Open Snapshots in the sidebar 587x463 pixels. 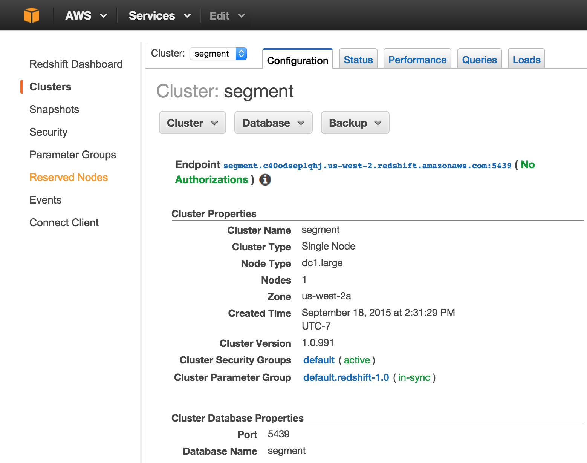point(54,109)
